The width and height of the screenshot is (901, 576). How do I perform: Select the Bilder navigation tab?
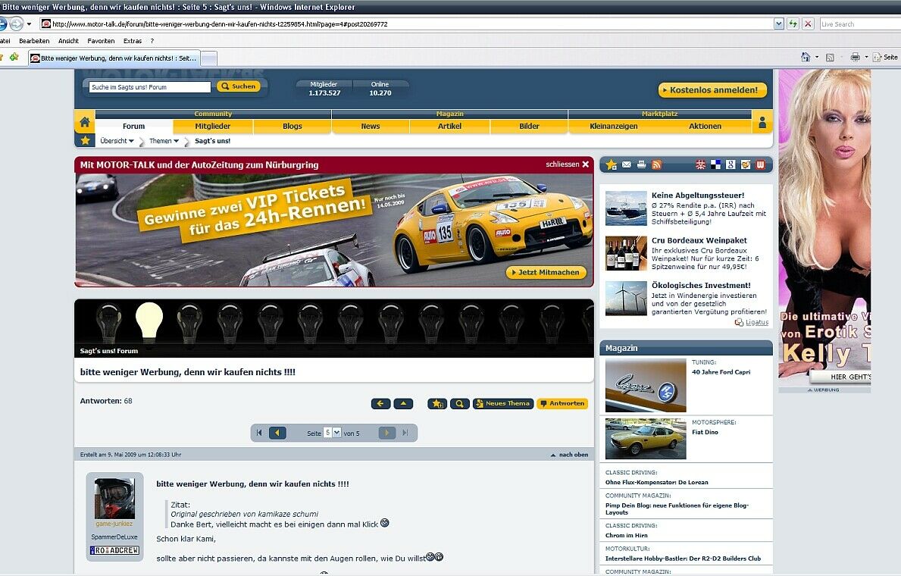[x=529, y=126]
